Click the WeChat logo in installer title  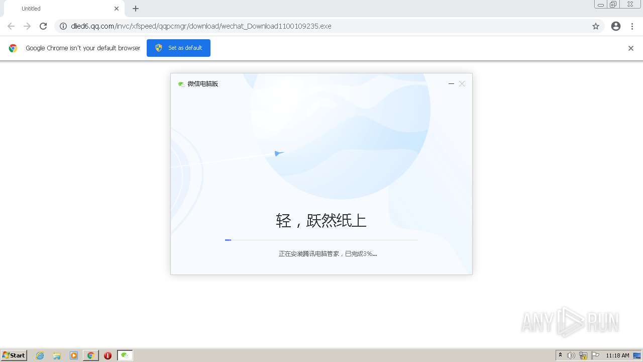point(181,84)
